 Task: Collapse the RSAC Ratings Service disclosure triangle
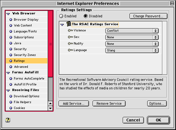coord(62,25)
